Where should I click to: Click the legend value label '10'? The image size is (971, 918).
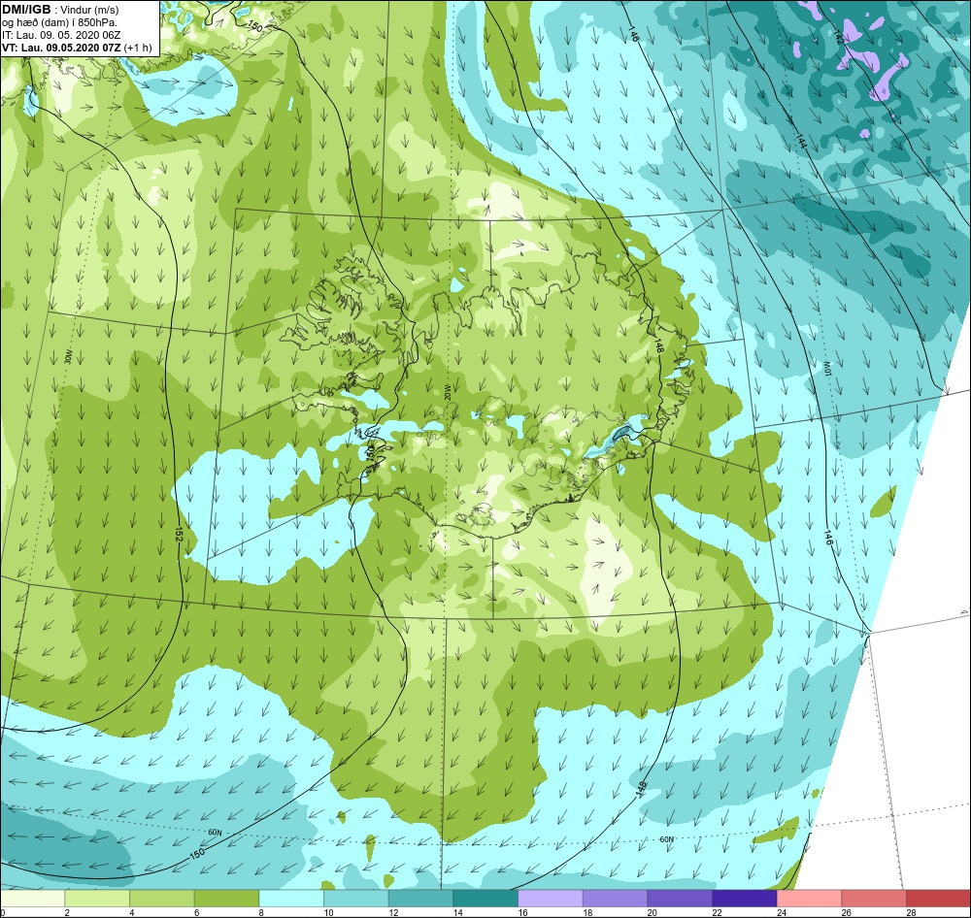point(328,912)
